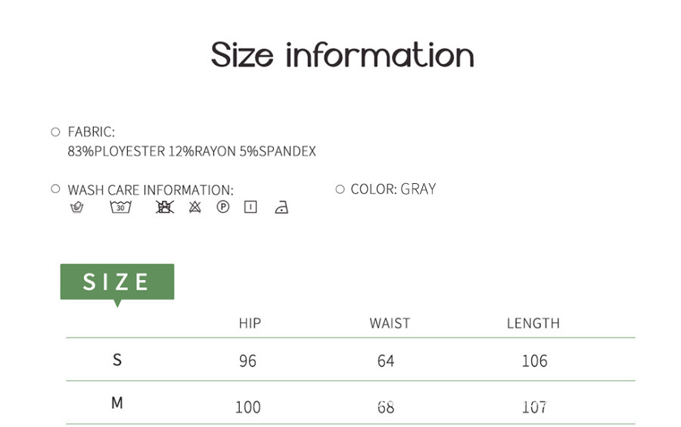Click the HIP column header
The image size is (681, 427).
(x=250, y=323)
